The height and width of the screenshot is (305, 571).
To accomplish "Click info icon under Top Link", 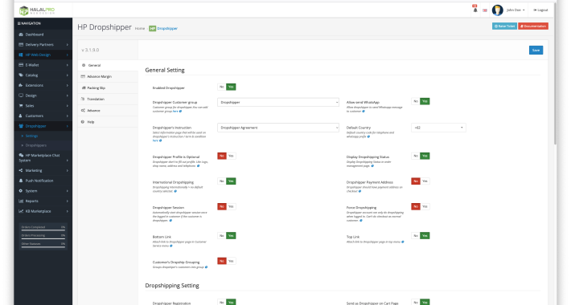I will pyautogui.click(x=402, y=242).
